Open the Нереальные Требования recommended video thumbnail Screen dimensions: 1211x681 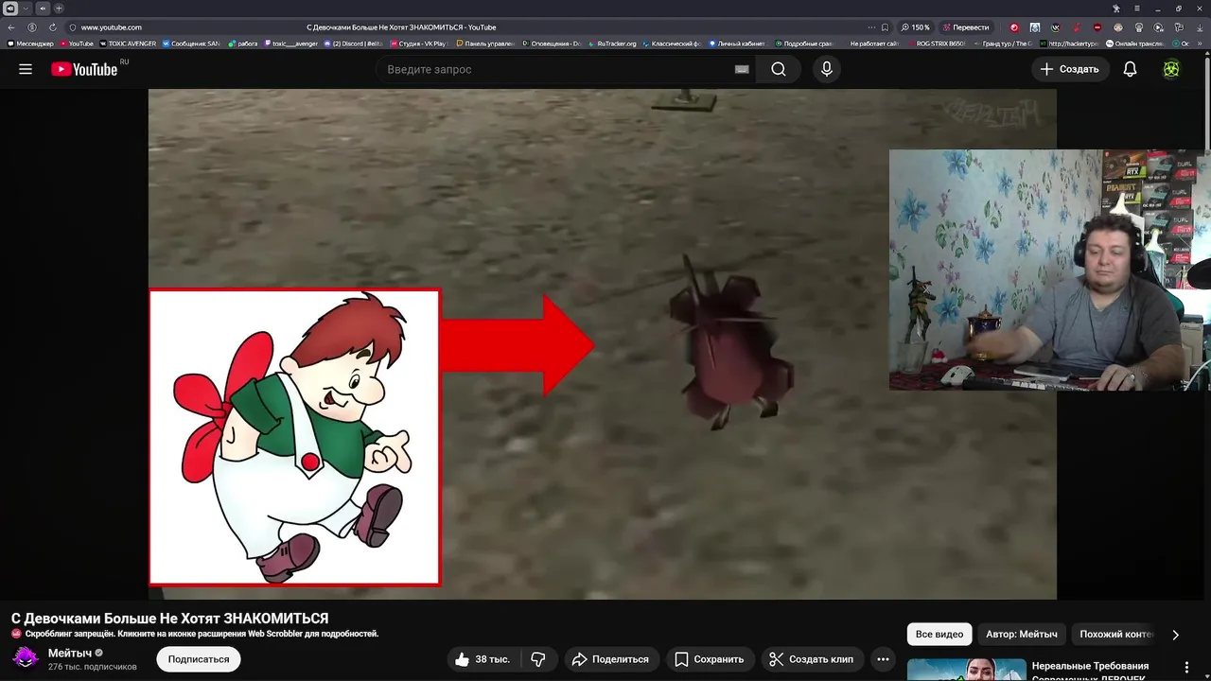[x=966, y=670]
